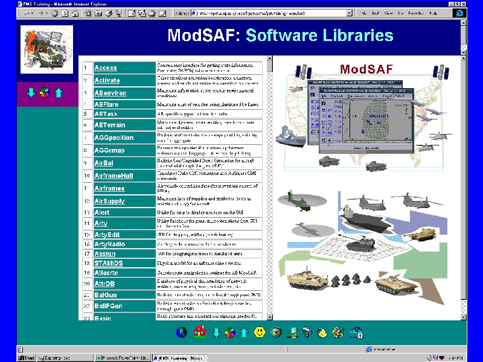
Task: Click the yellow notepad icon in the bottom bar
Action: [x=322, y=332]
